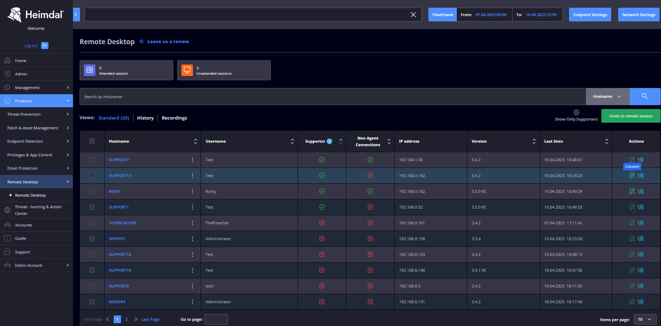This screenshot has height=326, width=661.
Task: Switch to the Recordings view
Action: pyautogui.click(x=174, y=118)
